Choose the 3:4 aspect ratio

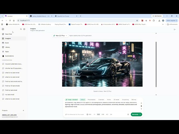[111, 114]
